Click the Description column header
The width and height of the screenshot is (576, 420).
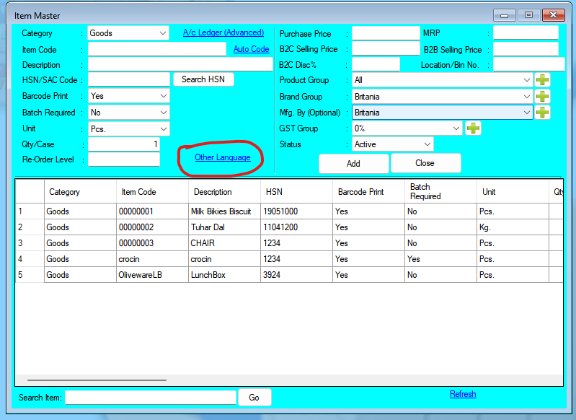(224, 192)
